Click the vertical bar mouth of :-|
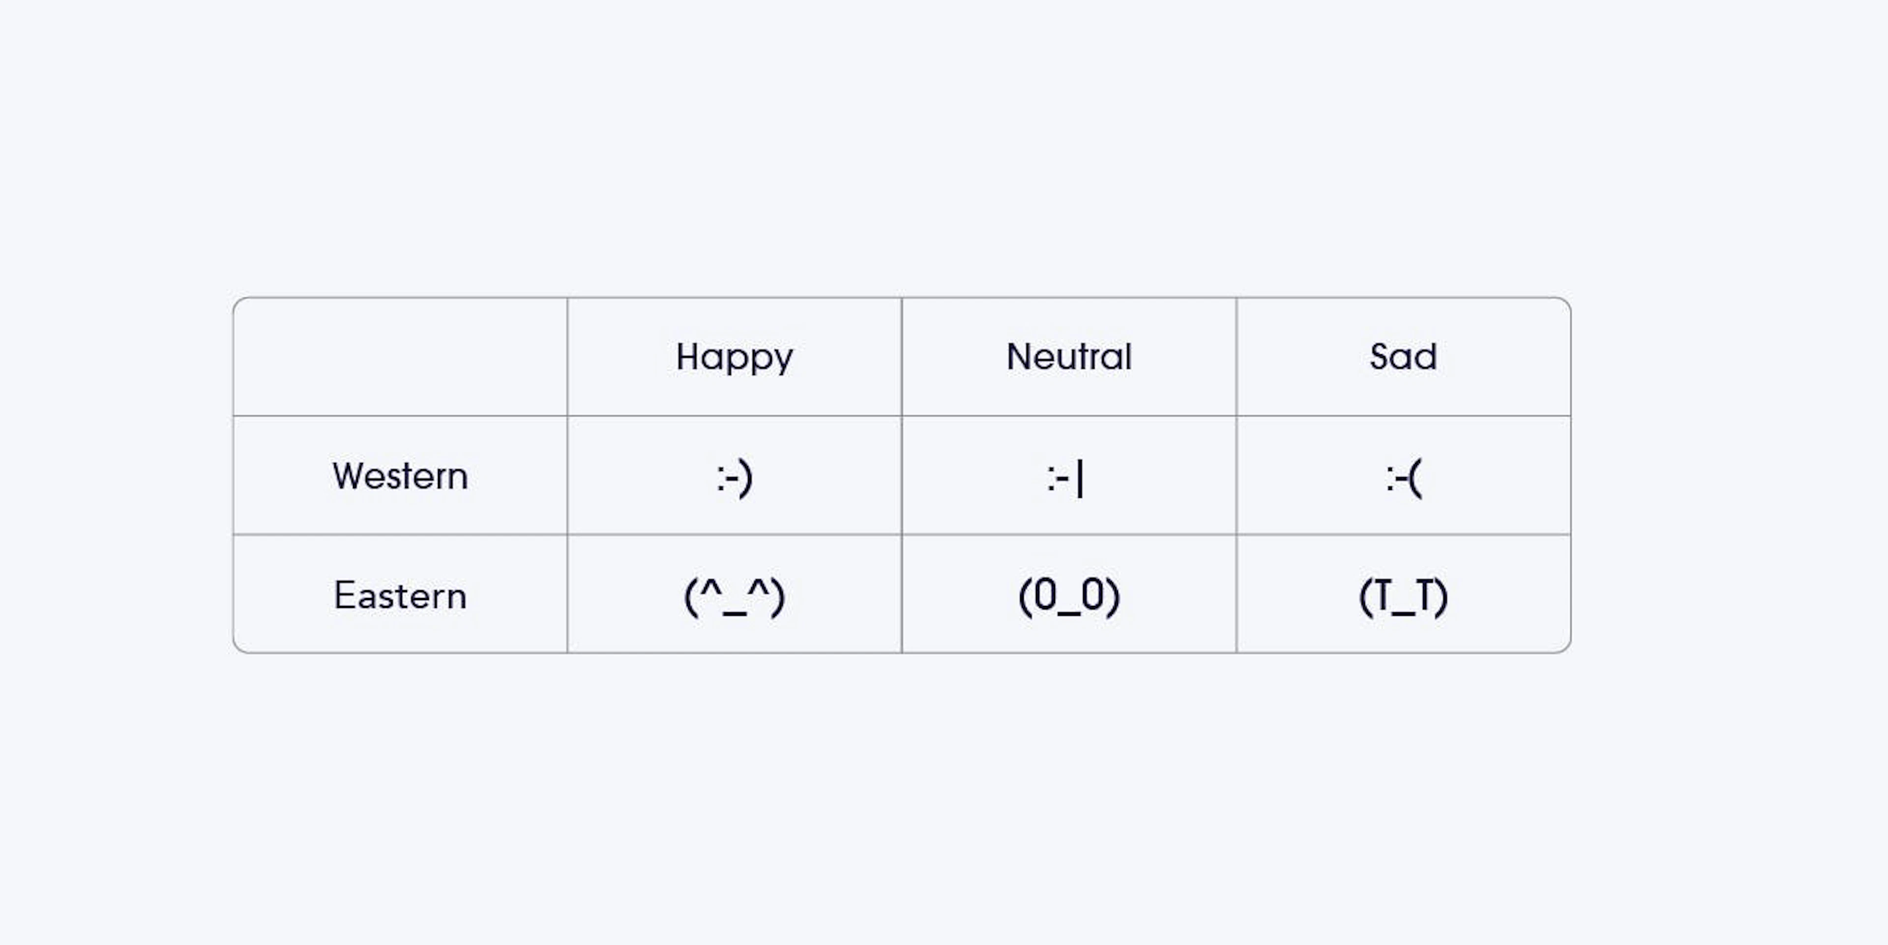Image resolution: width=1888 pixels, height=945 pixels. 1080,478
